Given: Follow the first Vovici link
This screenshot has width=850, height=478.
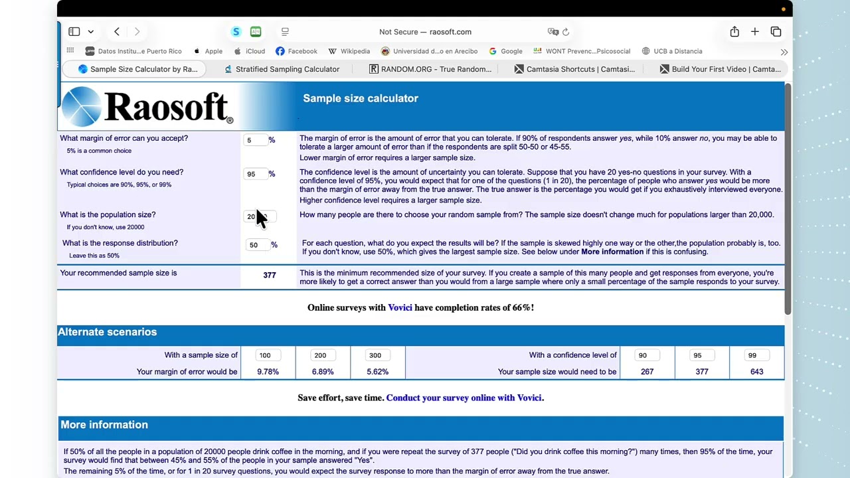Looking at the screenshot, I should (x=400, y=307).
